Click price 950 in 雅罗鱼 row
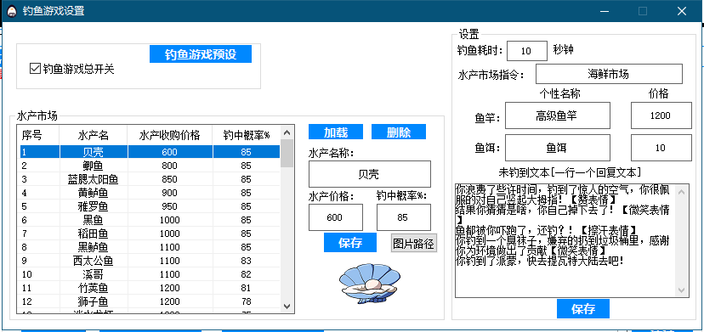The height and width of the screenshot is (332, 704). (170, 206)
